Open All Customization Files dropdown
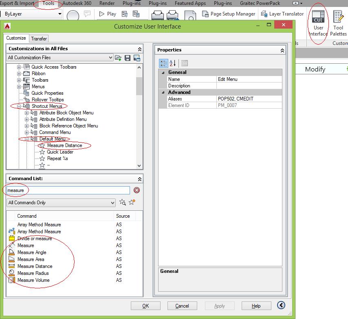 pyautogui.click(x=60, y=58)
